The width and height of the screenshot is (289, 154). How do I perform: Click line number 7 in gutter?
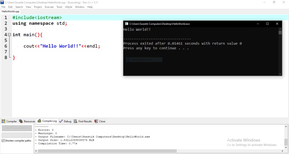[6, 52]
